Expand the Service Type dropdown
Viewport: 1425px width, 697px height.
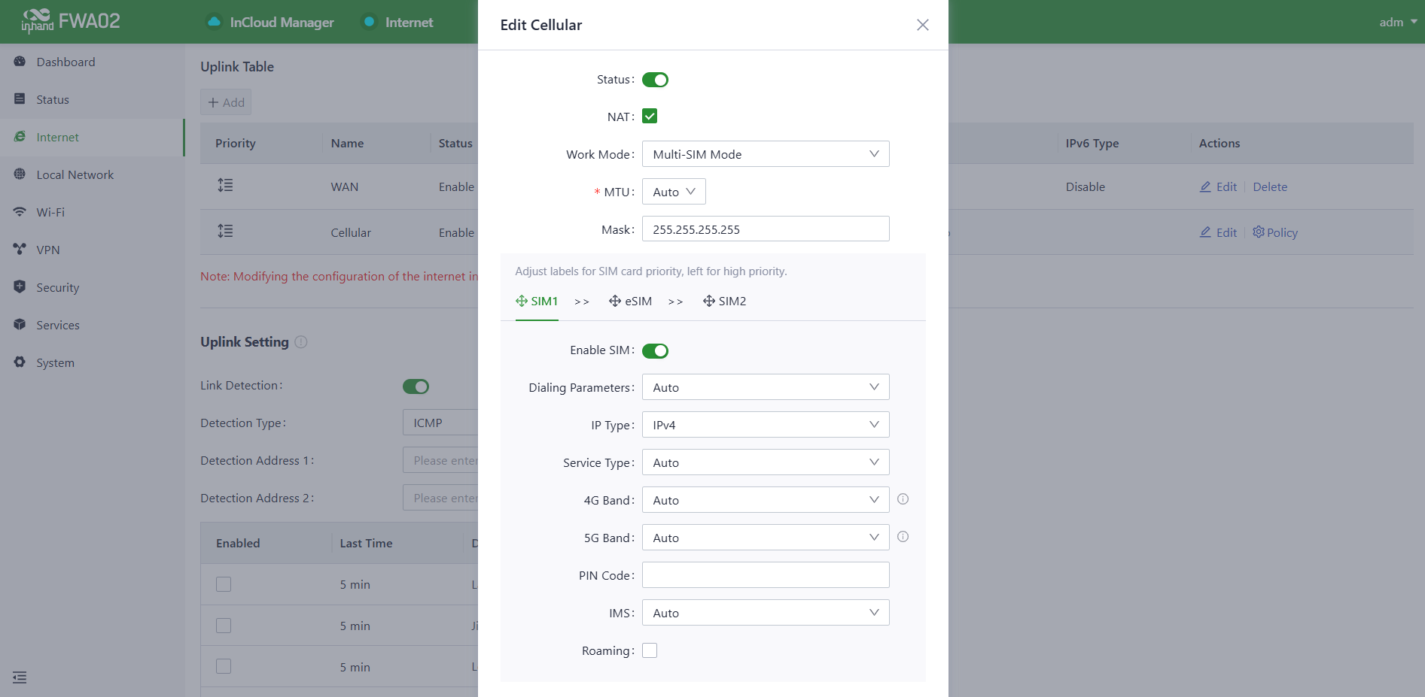[766, 462]
